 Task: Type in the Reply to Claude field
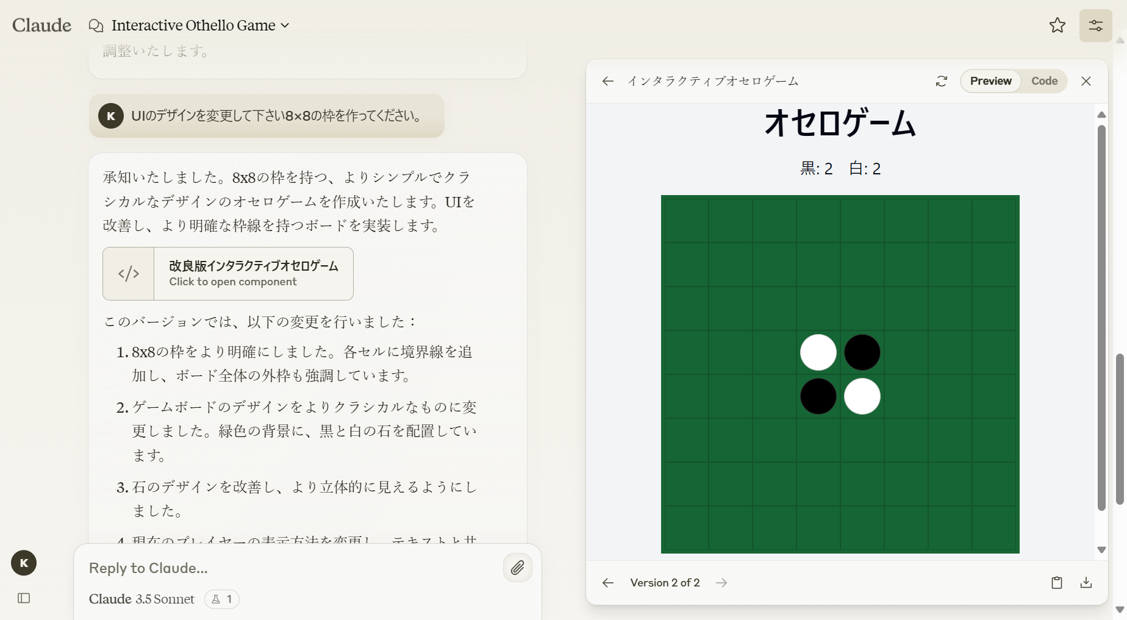pyautogui.click(x=287, y=568)
